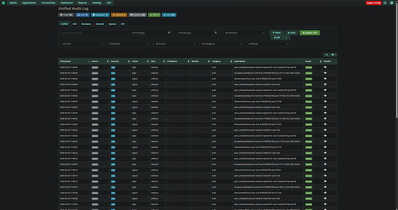Expand auto-refresh interval caret beside Off
Image resolution: width=398 pixels, height=210 pixels.
[x=286, y=37]
